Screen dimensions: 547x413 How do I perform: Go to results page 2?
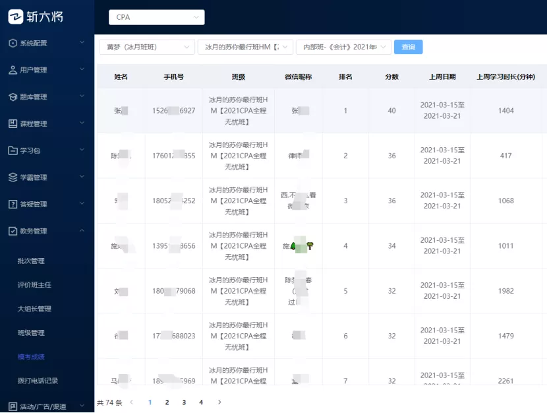pos(167,402)
